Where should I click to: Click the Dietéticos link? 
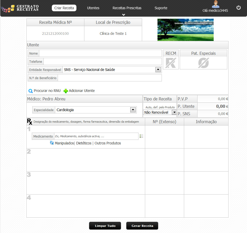84,143
